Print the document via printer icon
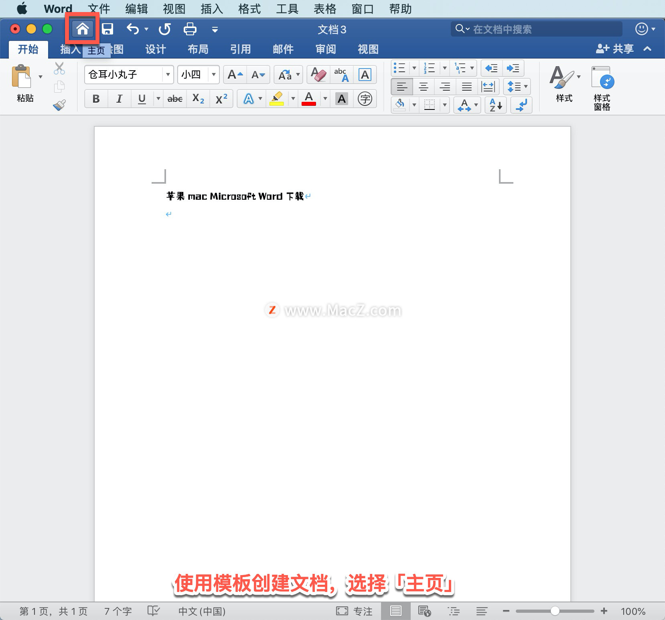Image resolution: width=665 pixels, height=620 pixels. point(190,29)
